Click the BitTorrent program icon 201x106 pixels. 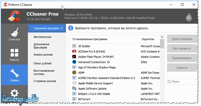click(74, 99)
